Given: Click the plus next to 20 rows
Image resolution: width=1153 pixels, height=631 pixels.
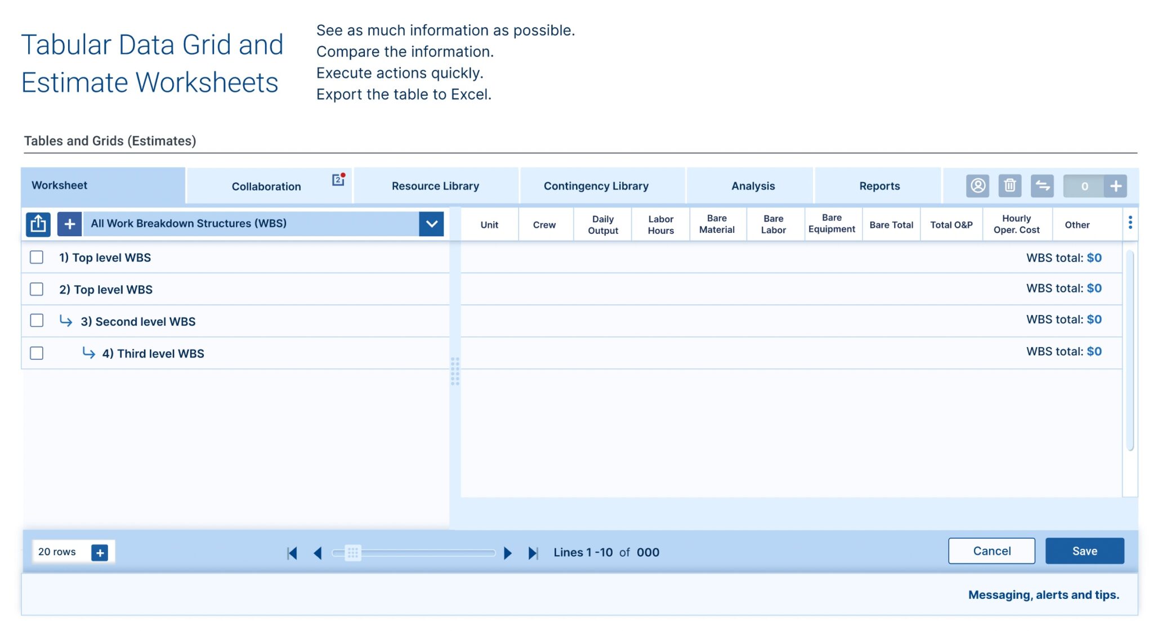Looking at the screenshot, I should tap(100, 553).
